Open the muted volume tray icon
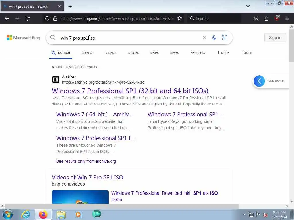This screenshot has width=294, height=220. click(265, 215)
